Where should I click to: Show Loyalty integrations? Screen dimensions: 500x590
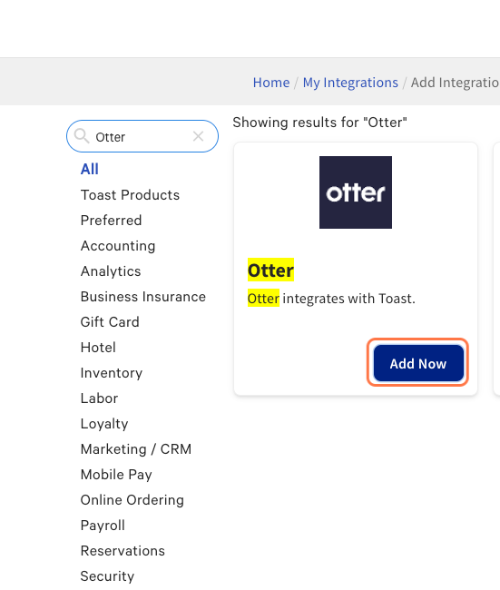104,424
